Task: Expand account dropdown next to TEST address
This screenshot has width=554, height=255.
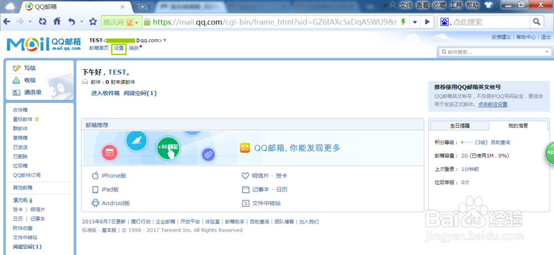Action: 165,40
